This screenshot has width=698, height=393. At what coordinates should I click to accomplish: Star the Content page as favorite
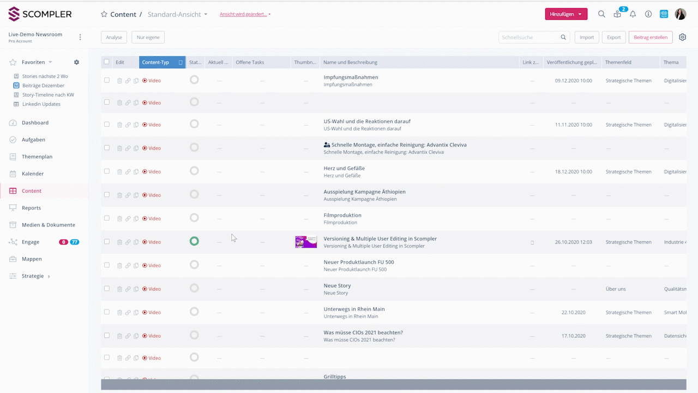click(x=104, y=14)
